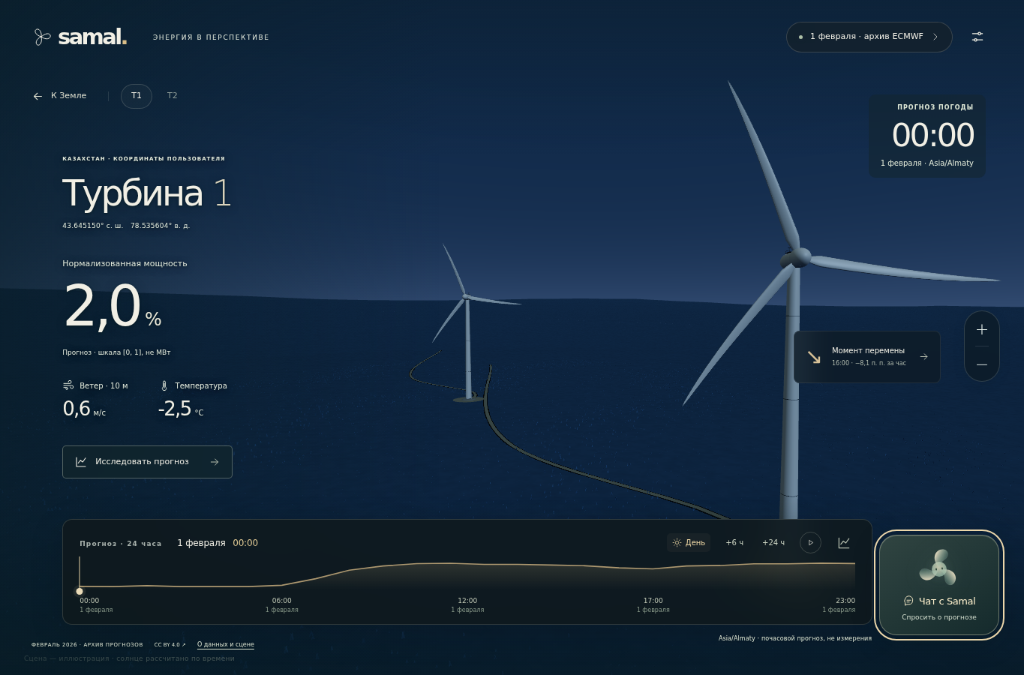Click the Asia/Almaty · почасовой прогноз, не измерения note
Image resolution: width=1024 pixels, height=675 pixels.
(795, 638)
